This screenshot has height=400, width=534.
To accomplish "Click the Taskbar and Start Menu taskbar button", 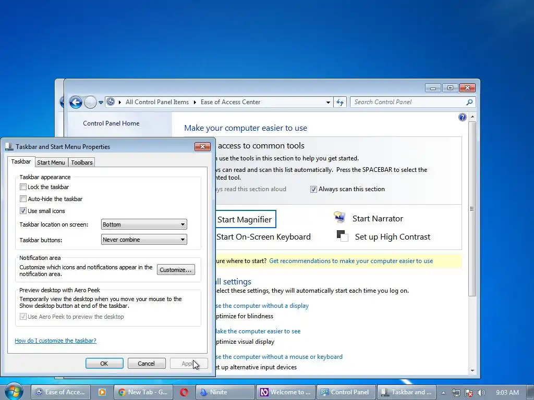I will [407, 392].
